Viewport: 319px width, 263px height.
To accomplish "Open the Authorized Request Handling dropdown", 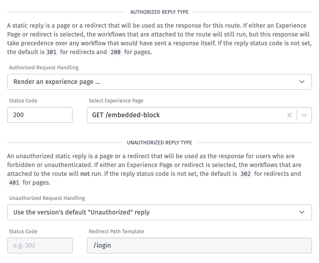I will pyautogui.click(x=159, y=82).
